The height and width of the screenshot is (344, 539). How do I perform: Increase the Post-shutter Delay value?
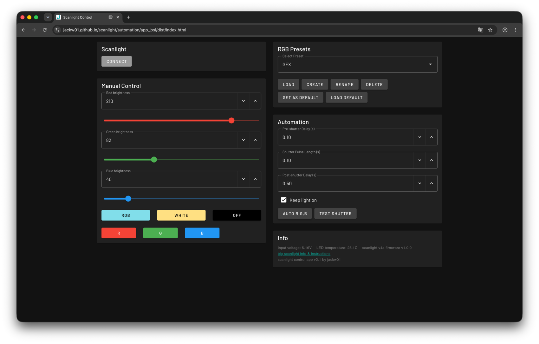[x=432, y=183]
